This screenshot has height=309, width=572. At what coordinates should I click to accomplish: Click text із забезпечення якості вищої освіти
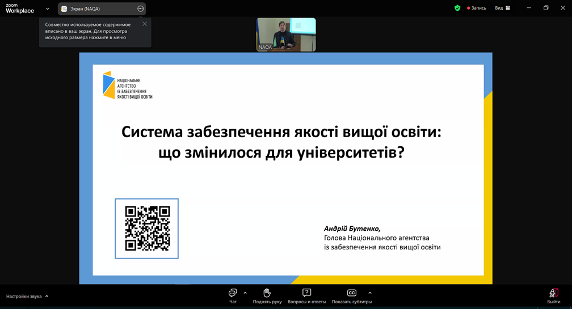pos(382,247)
